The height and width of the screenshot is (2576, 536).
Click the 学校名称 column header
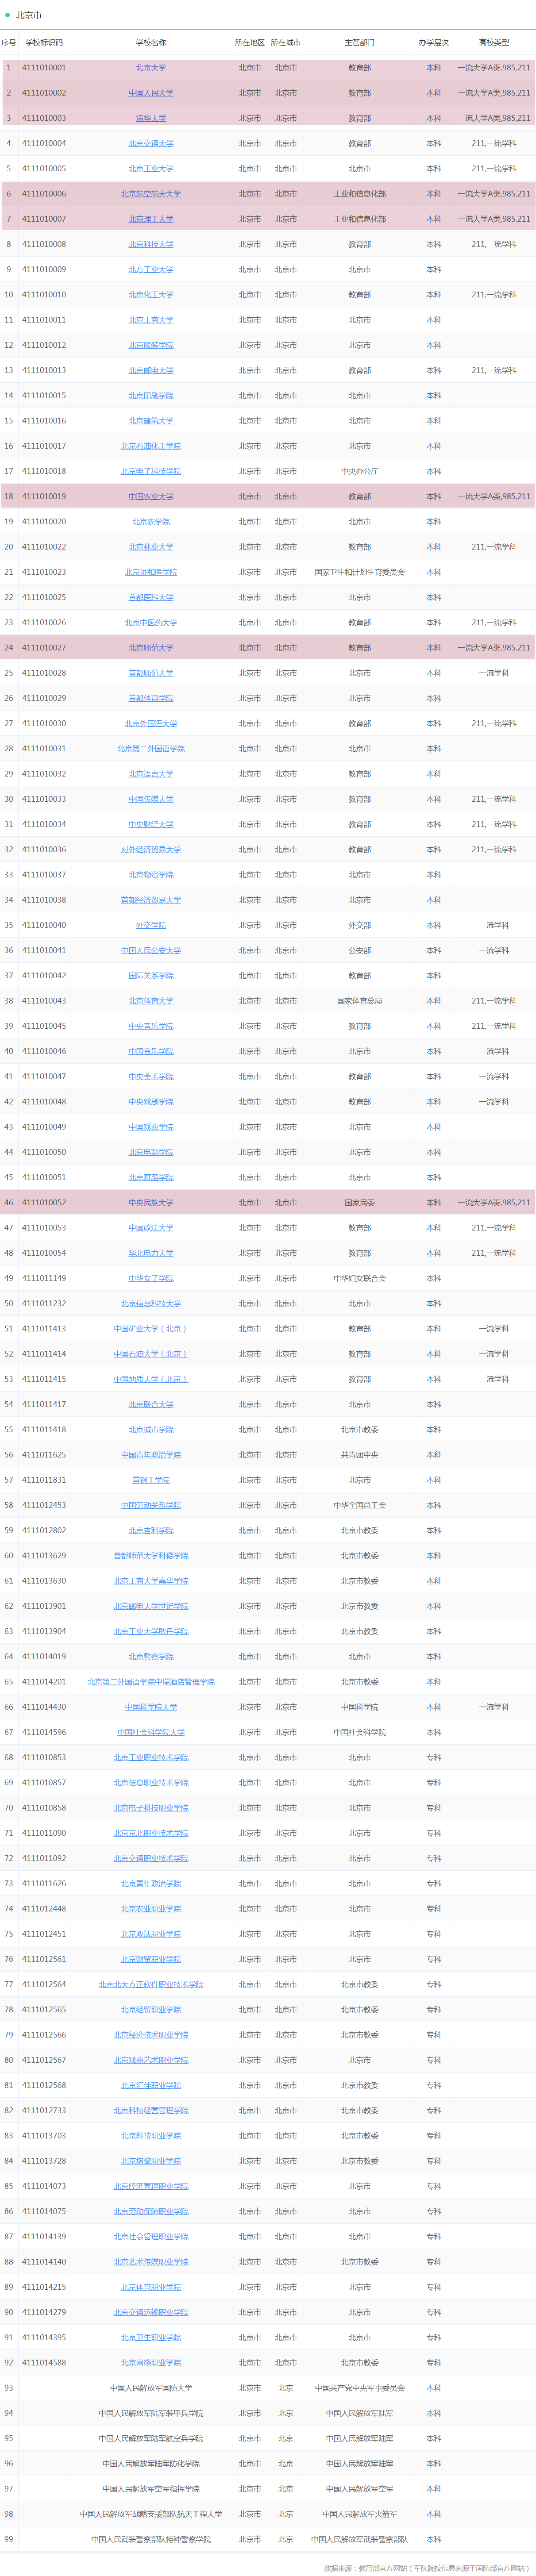coord(151,43)
